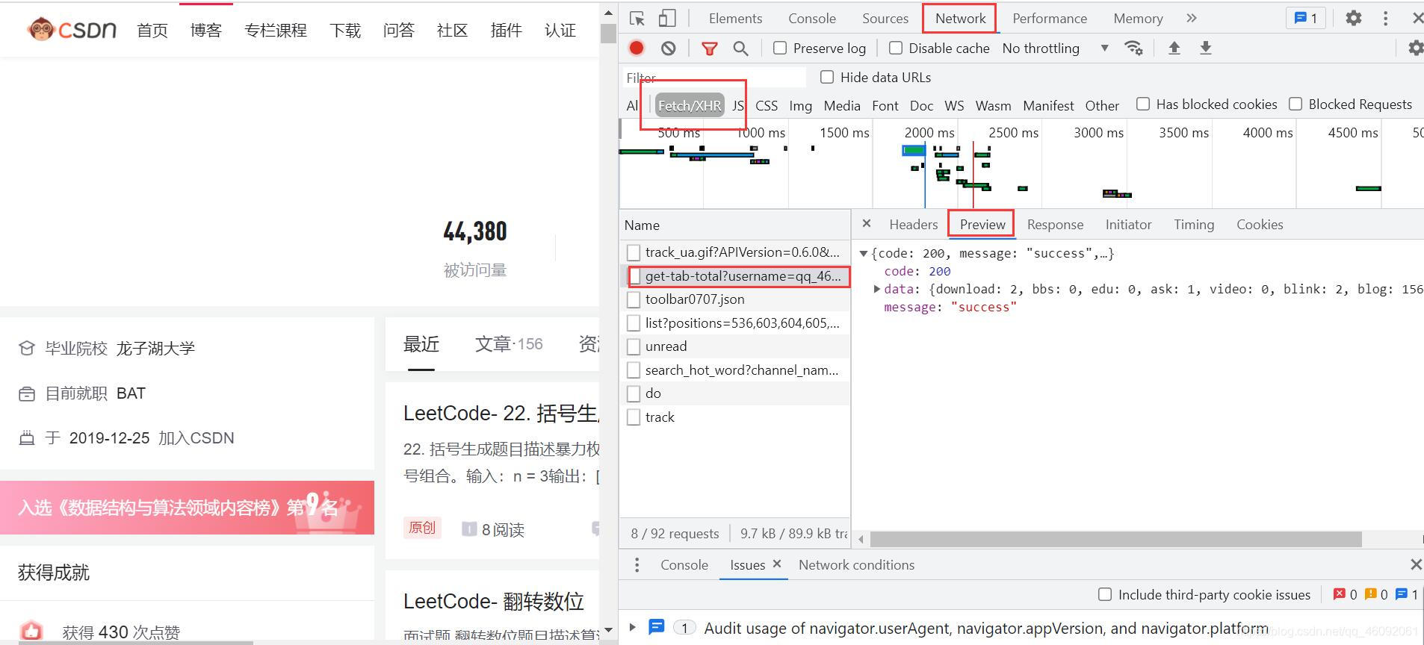This screenshot has width=1424, height=645.
Task: Enable Preserve log checkbox
Action: tap(780, 48)
